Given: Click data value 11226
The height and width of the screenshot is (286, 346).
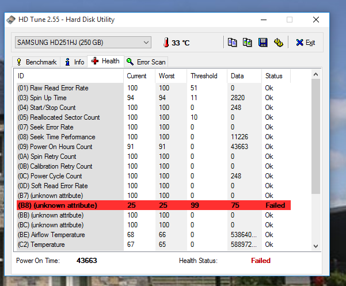Looking at the screenshot, I should (x=239, y=137).
